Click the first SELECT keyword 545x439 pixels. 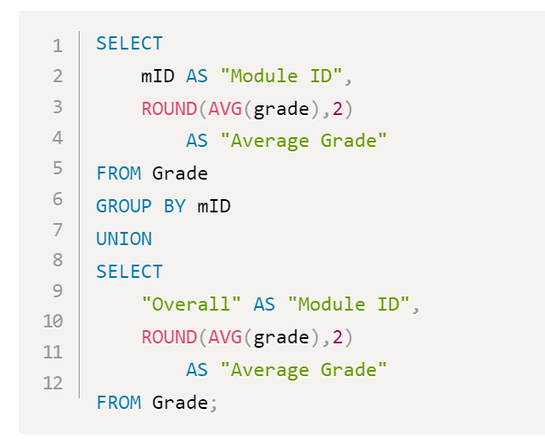[129, 43]
